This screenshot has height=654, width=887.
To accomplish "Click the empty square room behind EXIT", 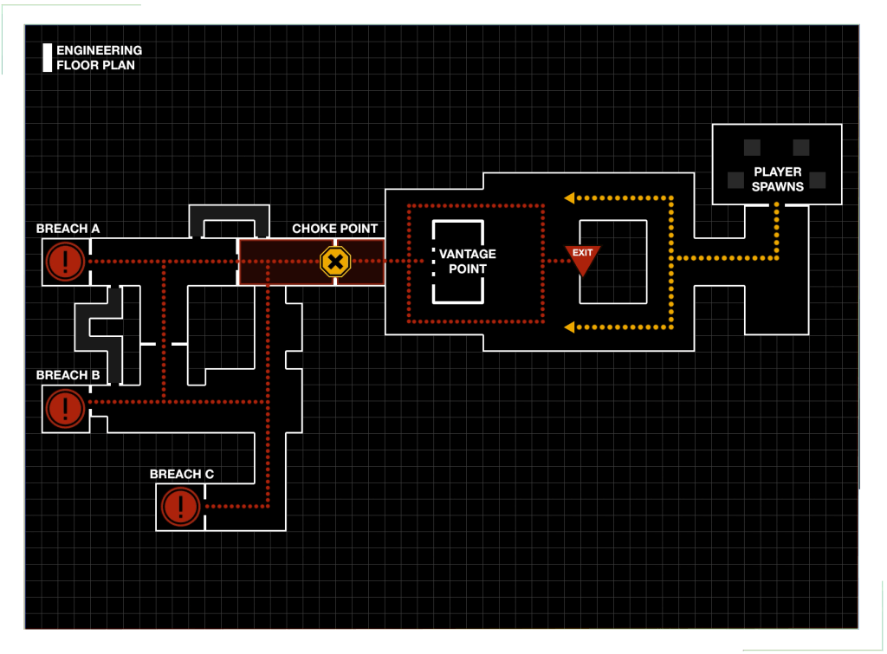I will [613, 262].
